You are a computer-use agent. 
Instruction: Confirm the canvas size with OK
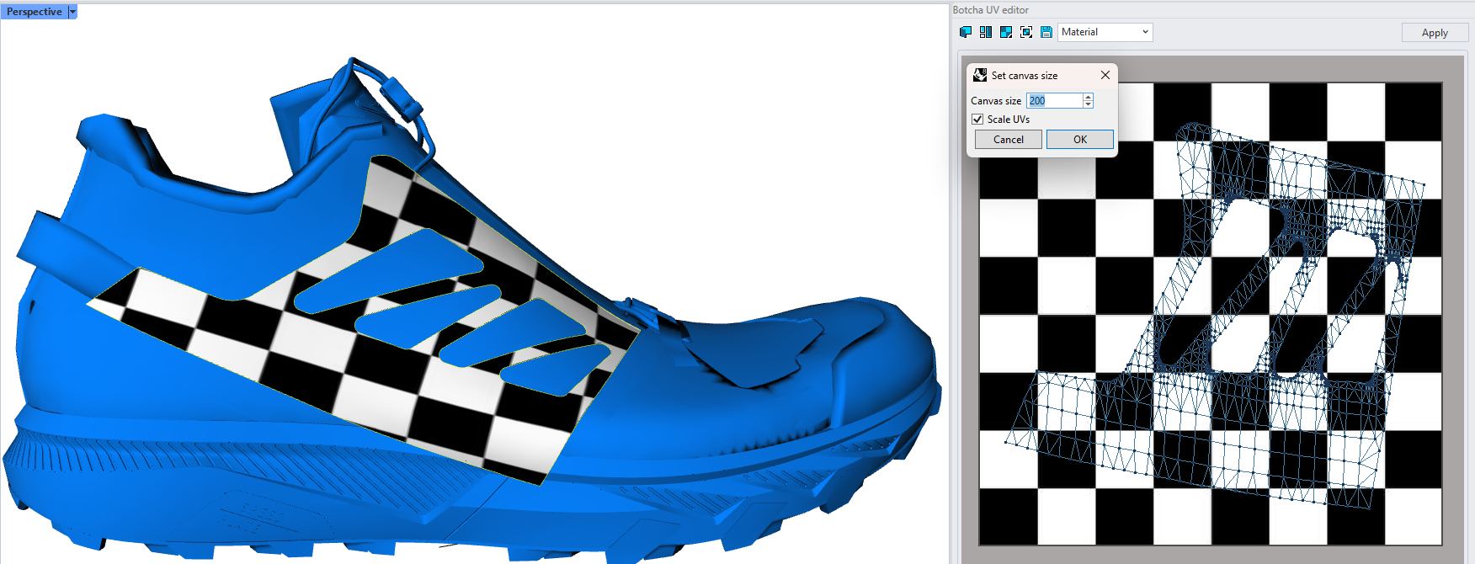[1079, 140]
